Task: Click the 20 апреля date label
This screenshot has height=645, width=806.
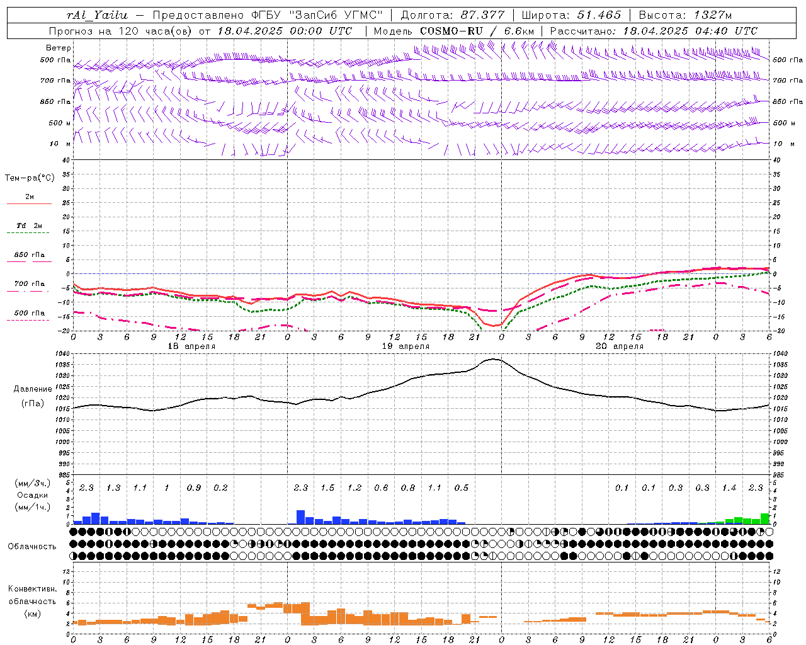Action: (620, 346)
